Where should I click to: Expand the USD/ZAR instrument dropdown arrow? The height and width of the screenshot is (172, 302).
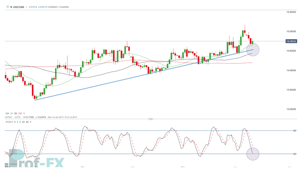point(26,7)
